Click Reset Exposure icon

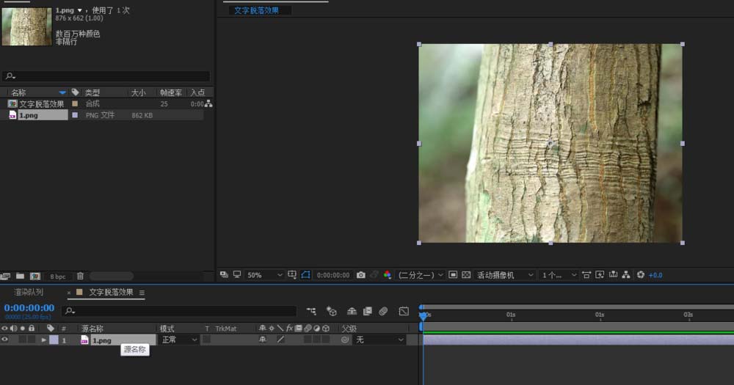coord(641,275)
